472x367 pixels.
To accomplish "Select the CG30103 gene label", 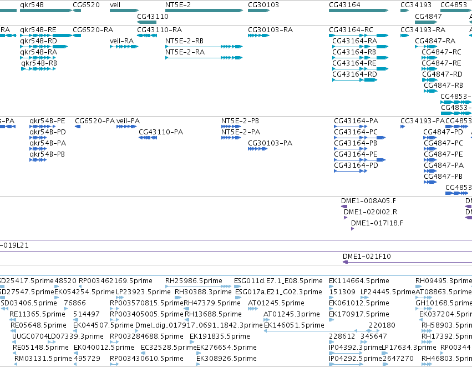I will point(263,5).
